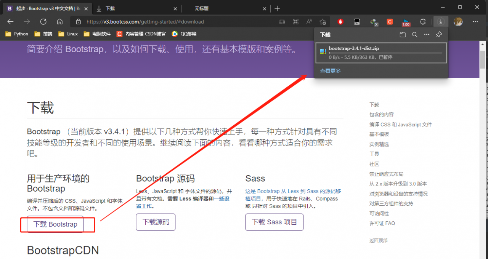The image size is (488, 259).
Task: Open the Read Aloud icon
Action: pos(309,22)
